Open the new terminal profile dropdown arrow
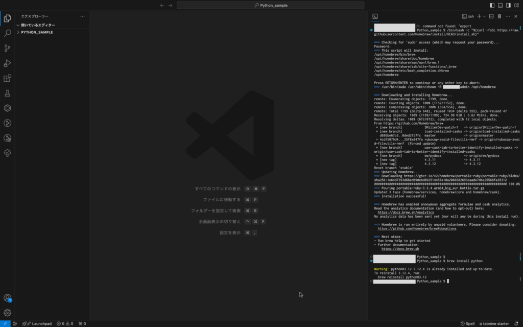523x327 pixels. (484, 16)
